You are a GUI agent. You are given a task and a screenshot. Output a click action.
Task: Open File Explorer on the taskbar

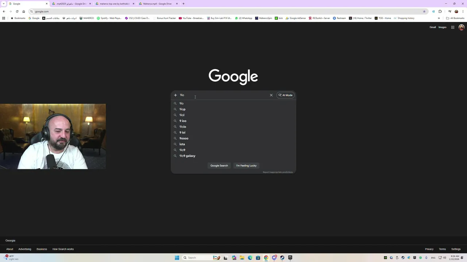[x=242, y=258]
